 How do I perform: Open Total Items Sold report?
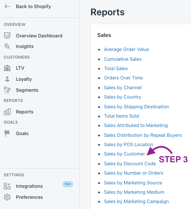(122, 116)
